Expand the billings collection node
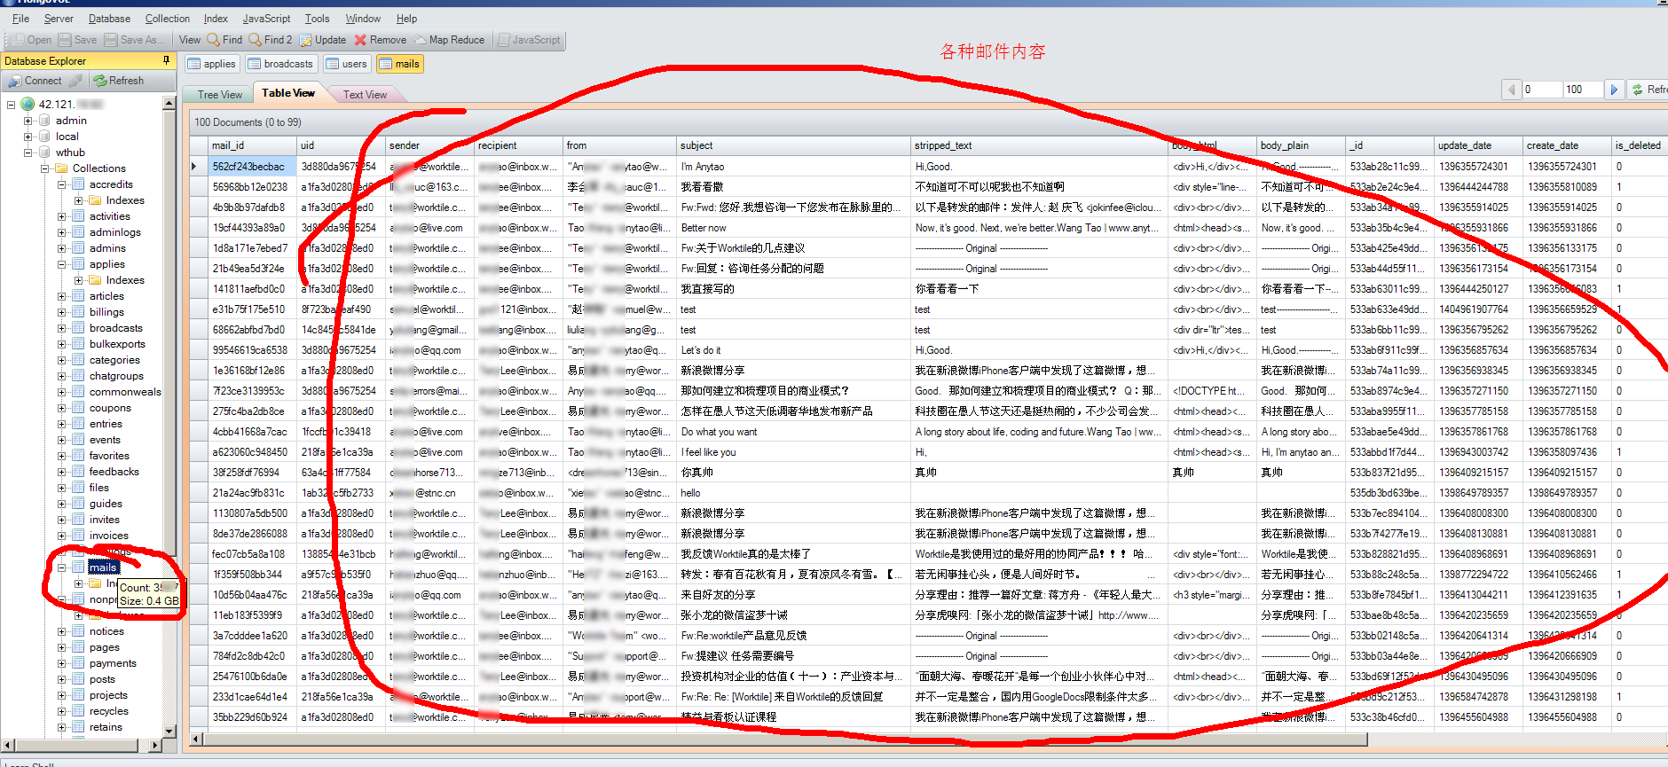The height and width of the screenshot is (767, 1668). point(62,312)
